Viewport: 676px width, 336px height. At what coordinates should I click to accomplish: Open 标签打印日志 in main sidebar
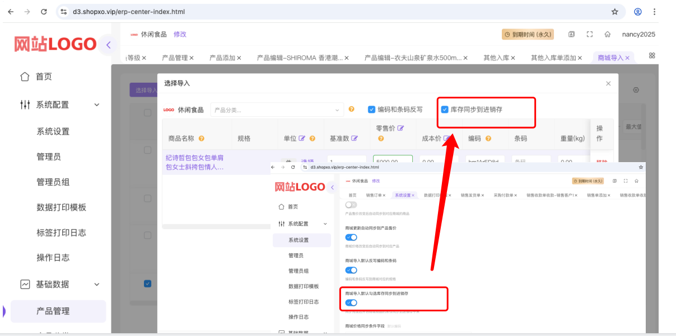tap(62, 233)
